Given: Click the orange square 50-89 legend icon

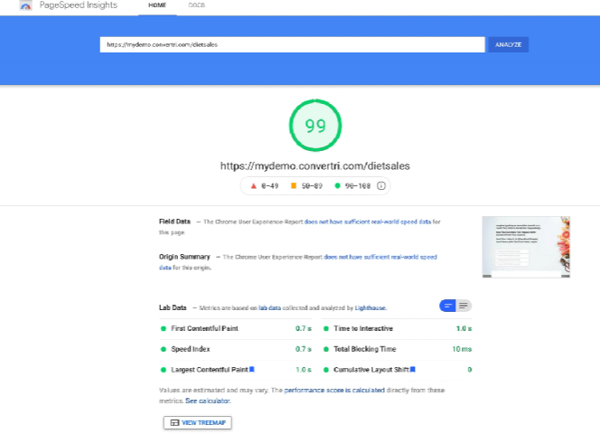Looking at the screenshot, I should point(294,185).
